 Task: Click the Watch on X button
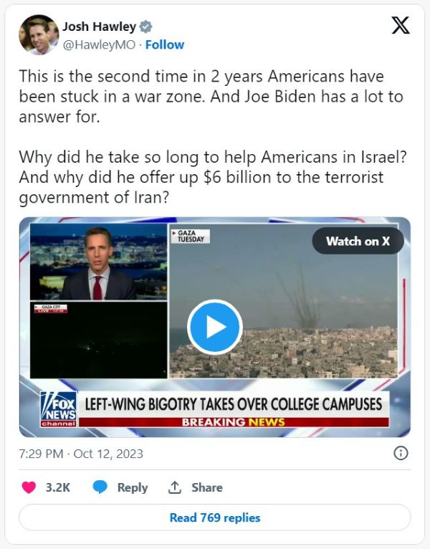pos(358,241)
